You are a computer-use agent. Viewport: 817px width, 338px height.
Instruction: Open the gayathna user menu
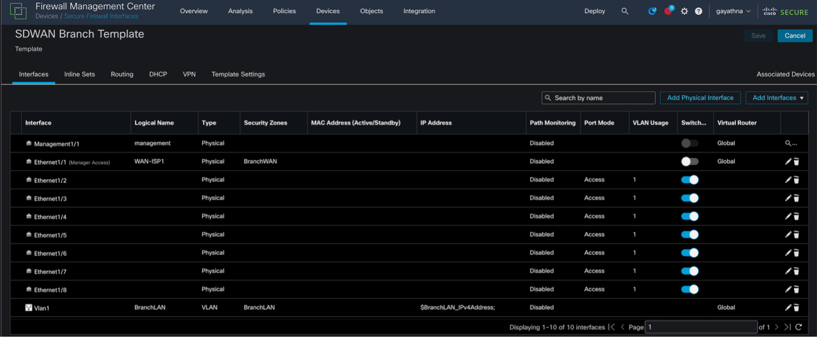(x=733, y=11)
